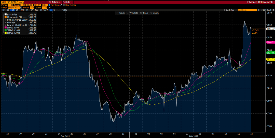Expand the 30 Min interval dropdown
The image size is (275, 138).
click(x=44, y=10)
